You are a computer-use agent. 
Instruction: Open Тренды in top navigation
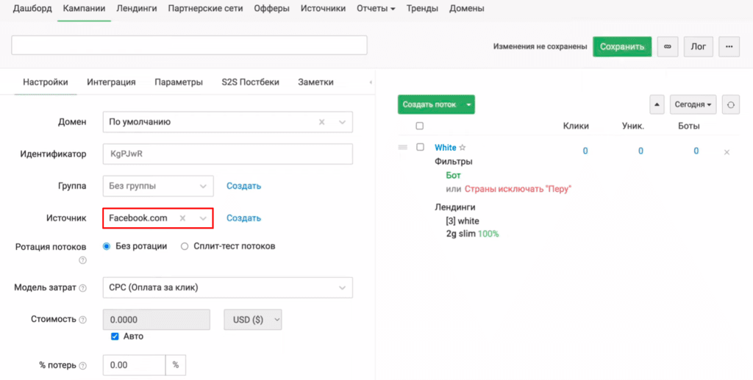[x=422, y=9]
